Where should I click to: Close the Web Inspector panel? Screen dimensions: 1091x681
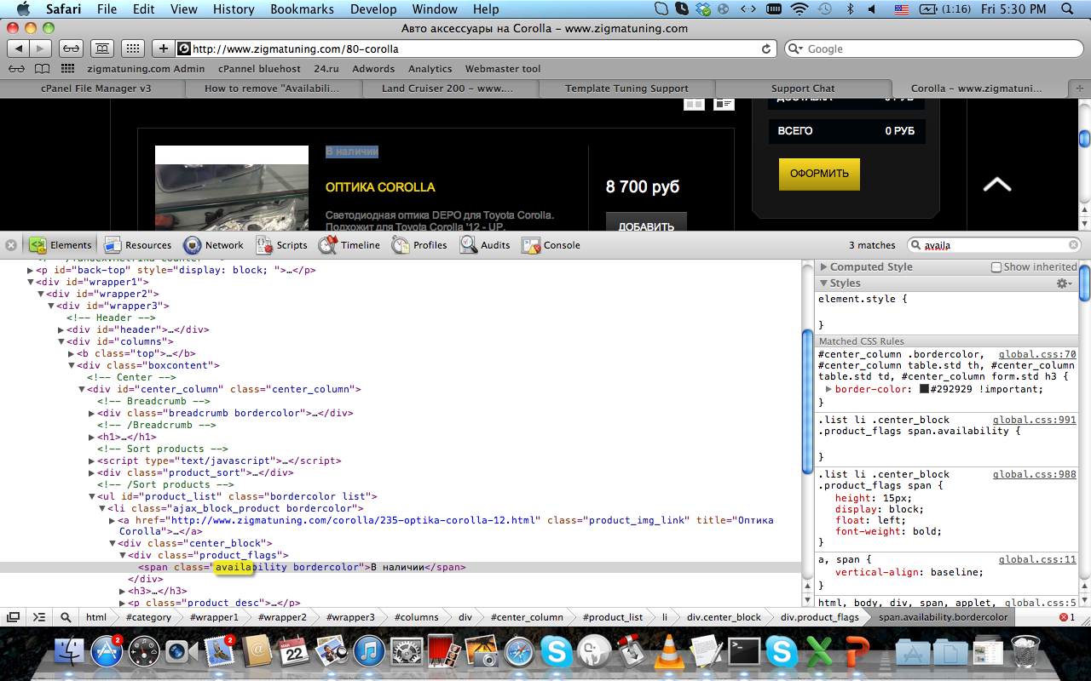pyautogui.click(x=11, y=245)
